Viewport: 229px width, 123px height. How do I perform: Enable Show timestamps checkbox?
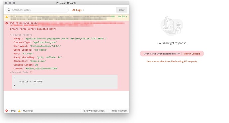point(82,111)
